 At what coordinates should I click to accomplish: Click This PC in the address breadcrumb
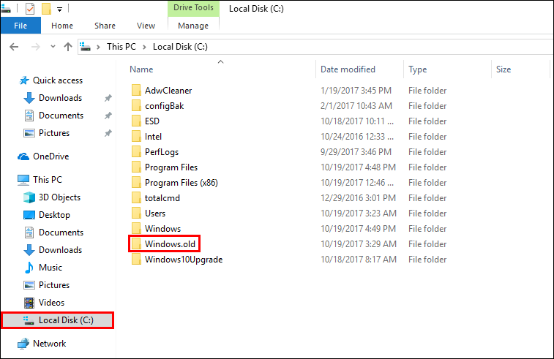pos(121,47)
